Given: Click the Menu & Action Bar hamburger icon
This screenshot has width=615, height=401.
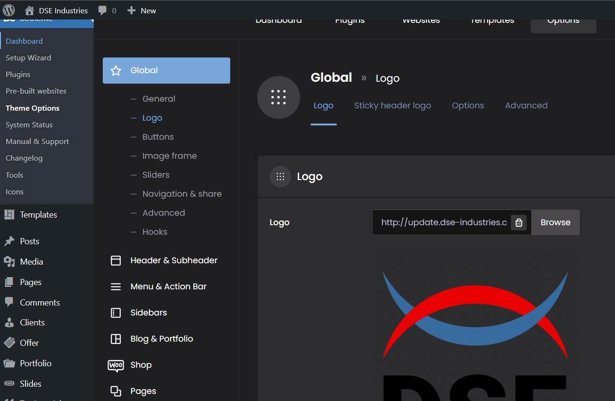Looking at the screenshot, I should tap(116, 287).
